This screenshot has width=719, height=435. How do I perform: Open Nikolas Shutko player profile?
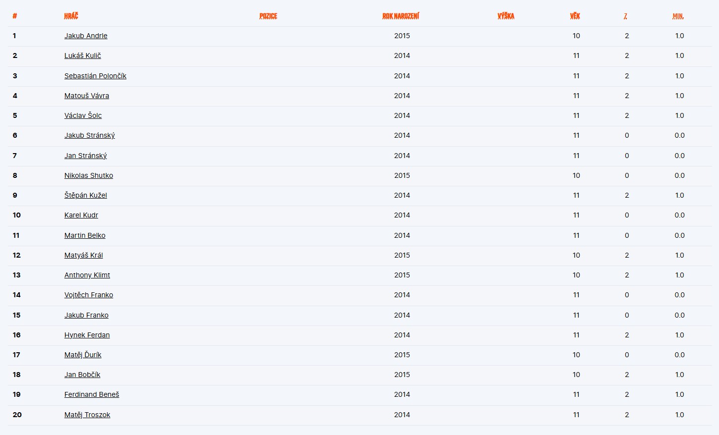[x=89, y=175]
